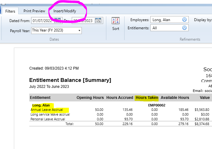
Task: Click the Entitlements field showing All
Action: (x=166, y=28)
